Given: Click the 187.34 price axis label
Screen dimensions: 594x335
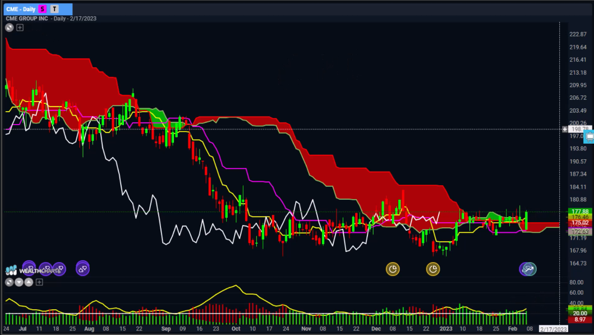Looking at the screenshot, I should [x=578, y=174].
